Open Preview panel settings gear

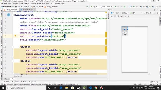point(154,10)
